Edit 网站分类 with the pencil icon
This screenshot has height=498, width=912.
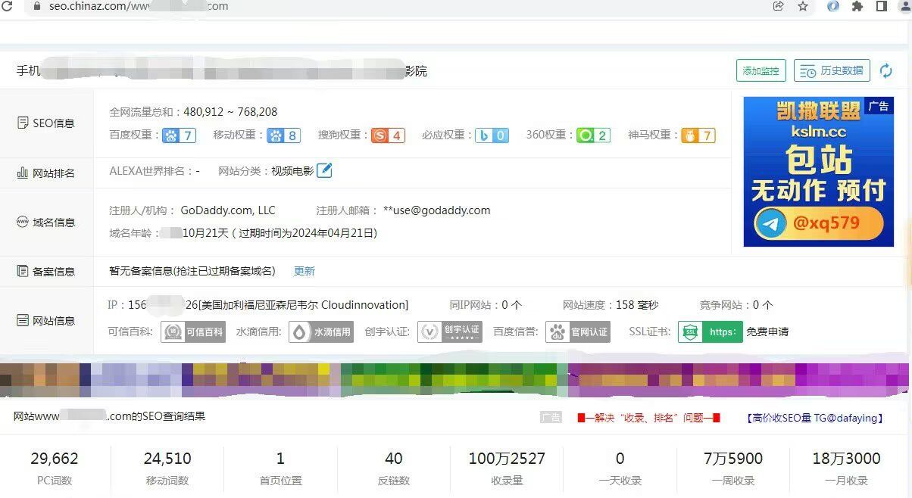point(324,170)
